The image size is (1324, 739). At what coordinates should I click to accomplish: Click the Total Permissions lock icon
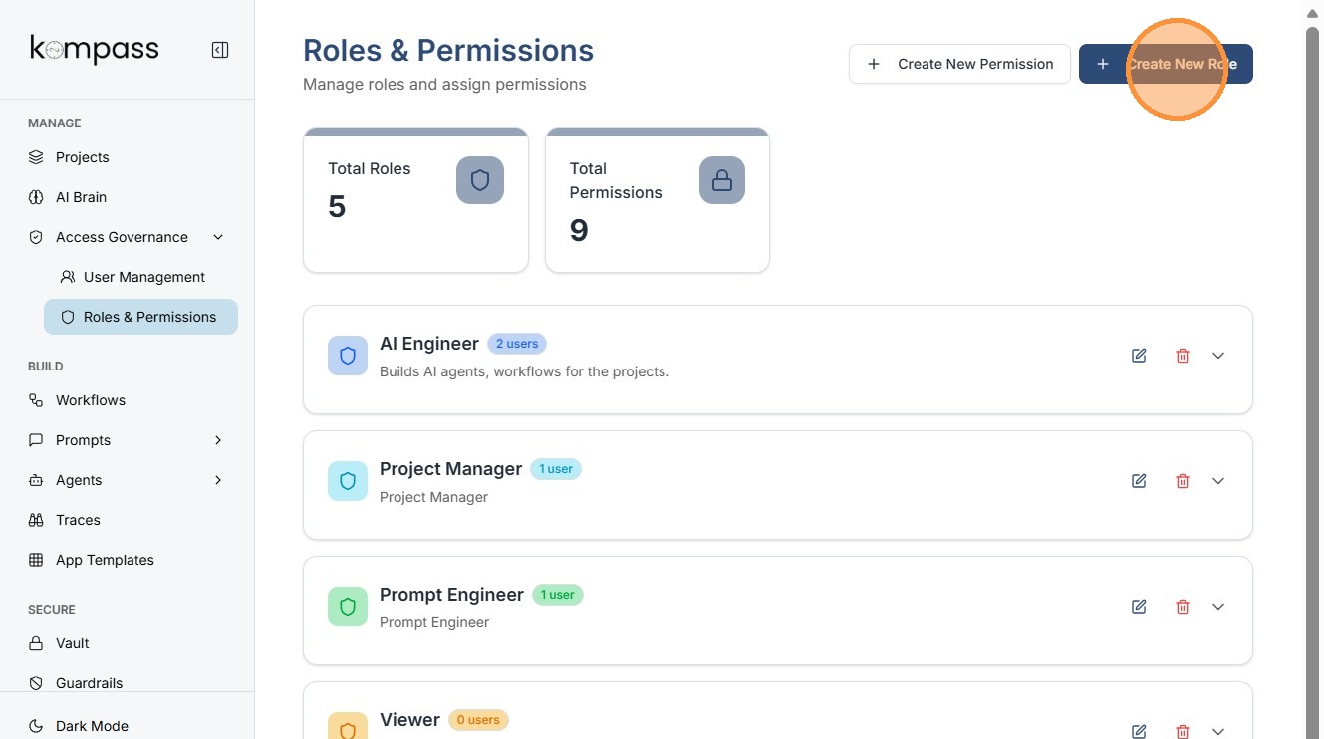[x=722, y=180]
